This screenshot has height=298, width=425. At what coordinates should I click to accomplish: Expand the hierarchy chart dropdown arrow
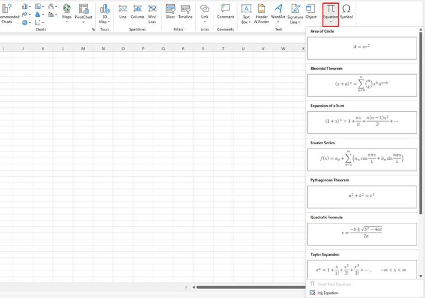pyautogui.click(x=43, y=6)
